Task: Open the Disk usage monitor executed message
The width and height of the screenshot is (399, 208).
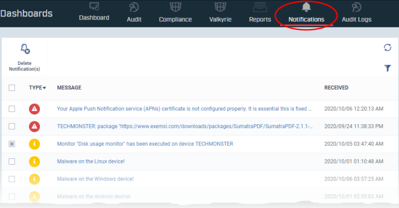Action: (x=145, y=144)
